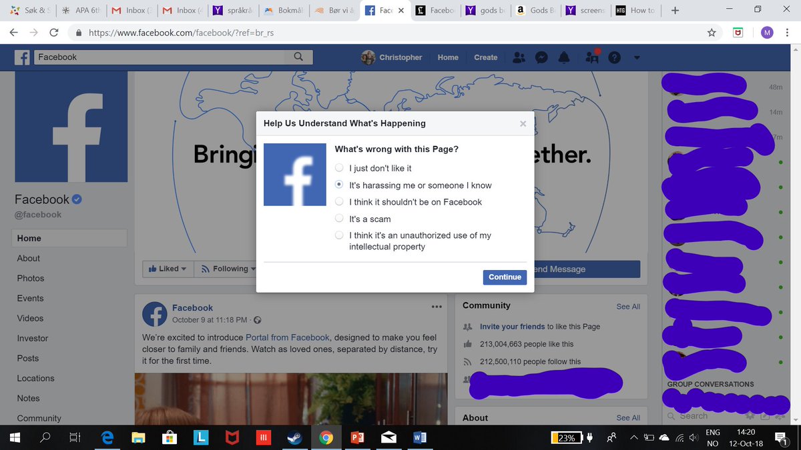
Task: Open Christopher's profile from the top bar
Action: 392,57
